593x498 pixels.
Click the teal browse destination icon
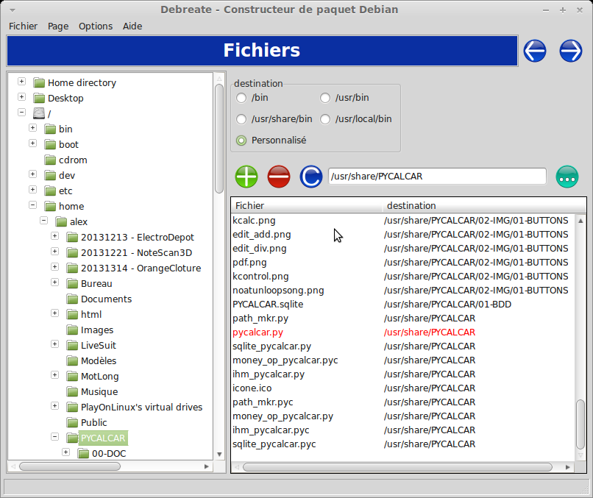pos(567,177)
